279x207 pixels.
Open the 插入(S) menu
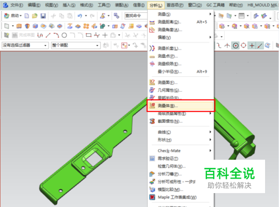pos(69,5)
